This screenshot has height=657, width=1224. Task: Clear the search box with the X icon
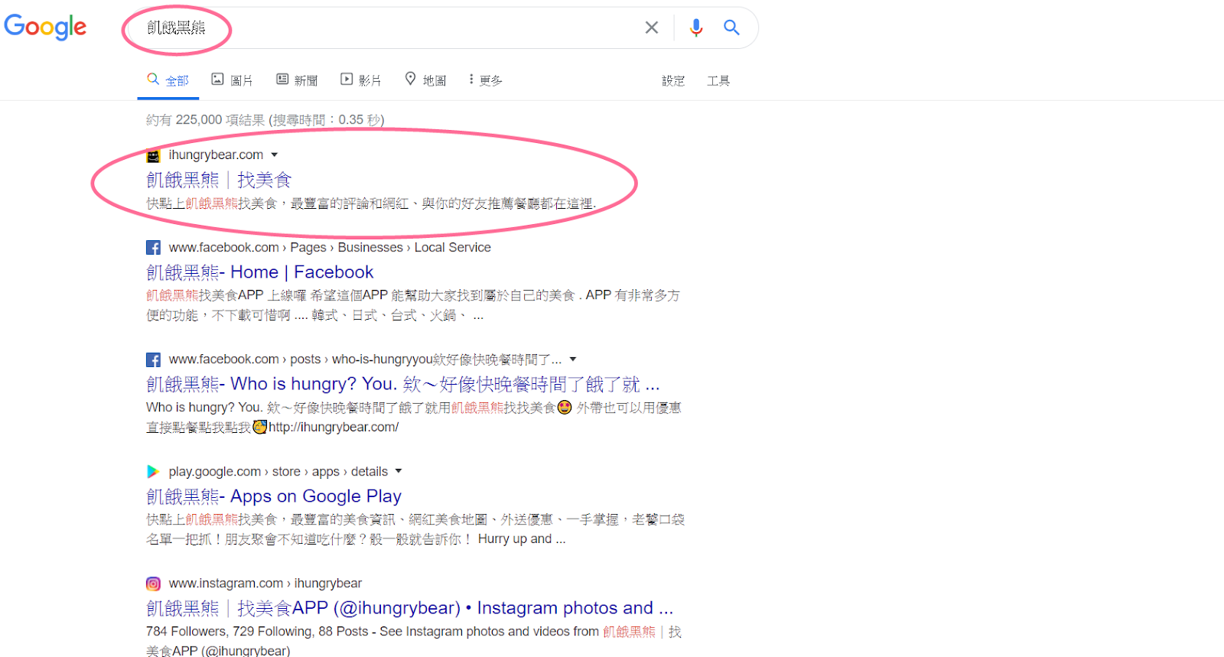(x=652, y=28)
